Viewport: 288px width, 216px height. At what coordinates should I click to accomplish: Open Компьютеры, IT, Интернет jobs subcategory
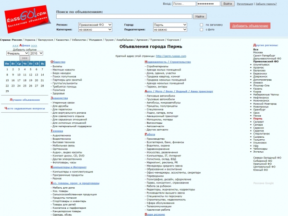(164, 156)
